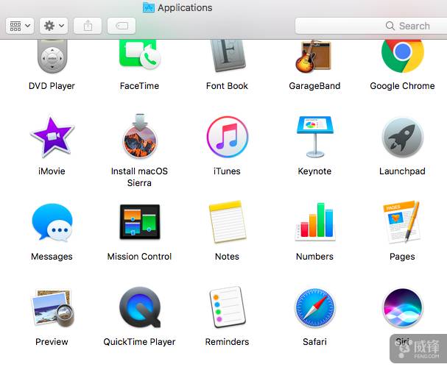The height and width of the screenshot is (367, 447).
Task: Click the "Messages" label
Action: point(52,257)
